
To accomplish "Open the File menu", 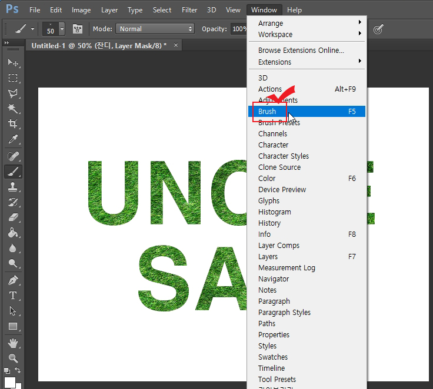I will click(35, 10).
